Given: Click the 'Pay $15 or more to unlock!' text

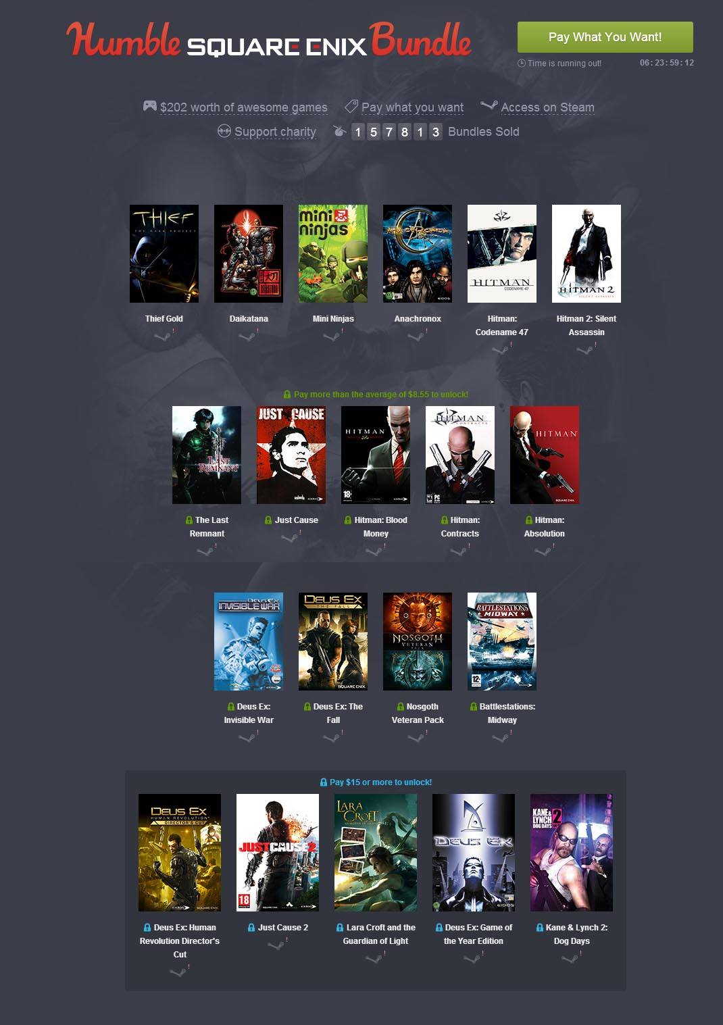Looking at the screenshot, I should pos(381,782).
